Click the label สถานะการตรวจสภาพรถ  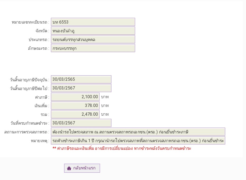click(27, 132)
